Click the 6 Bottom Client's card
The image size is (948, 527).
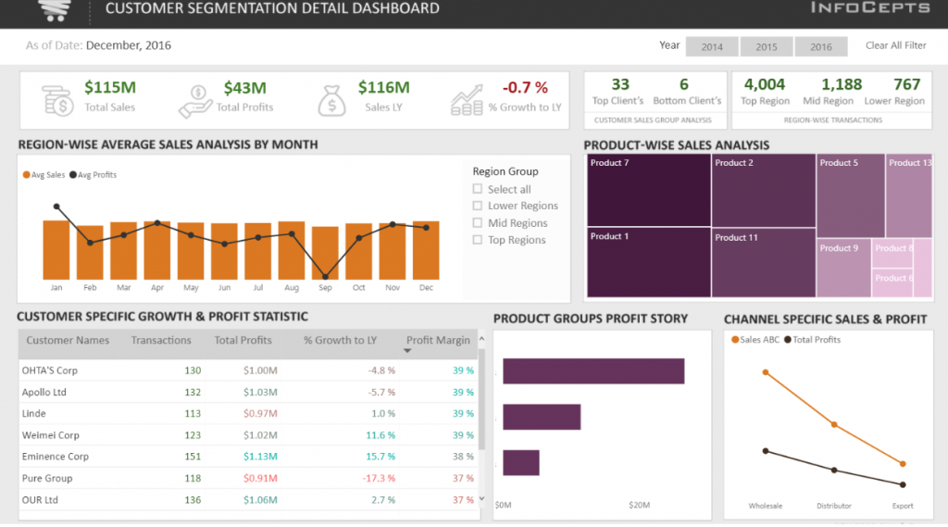point(687,92)
